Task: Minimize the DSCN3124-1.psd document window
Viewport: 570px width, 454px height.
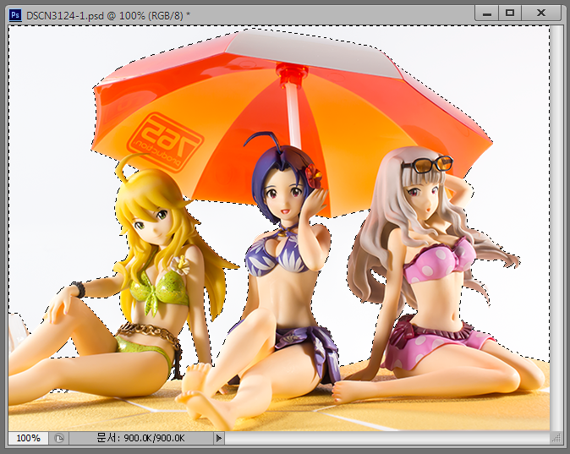Action: [487, 14]
